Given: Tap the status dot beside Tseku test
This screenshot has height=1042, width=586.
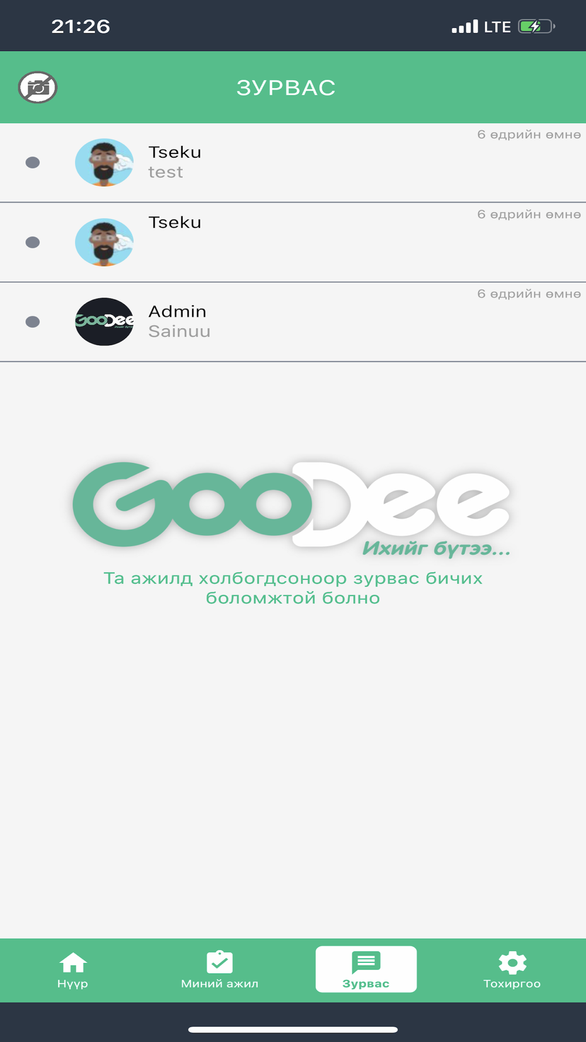Looking at the screenshot, I should coord(33,162).
